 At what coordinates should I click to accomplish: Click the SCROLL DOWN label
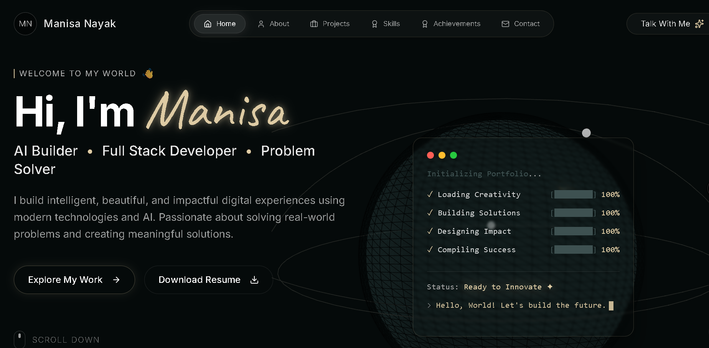point(66,340)
